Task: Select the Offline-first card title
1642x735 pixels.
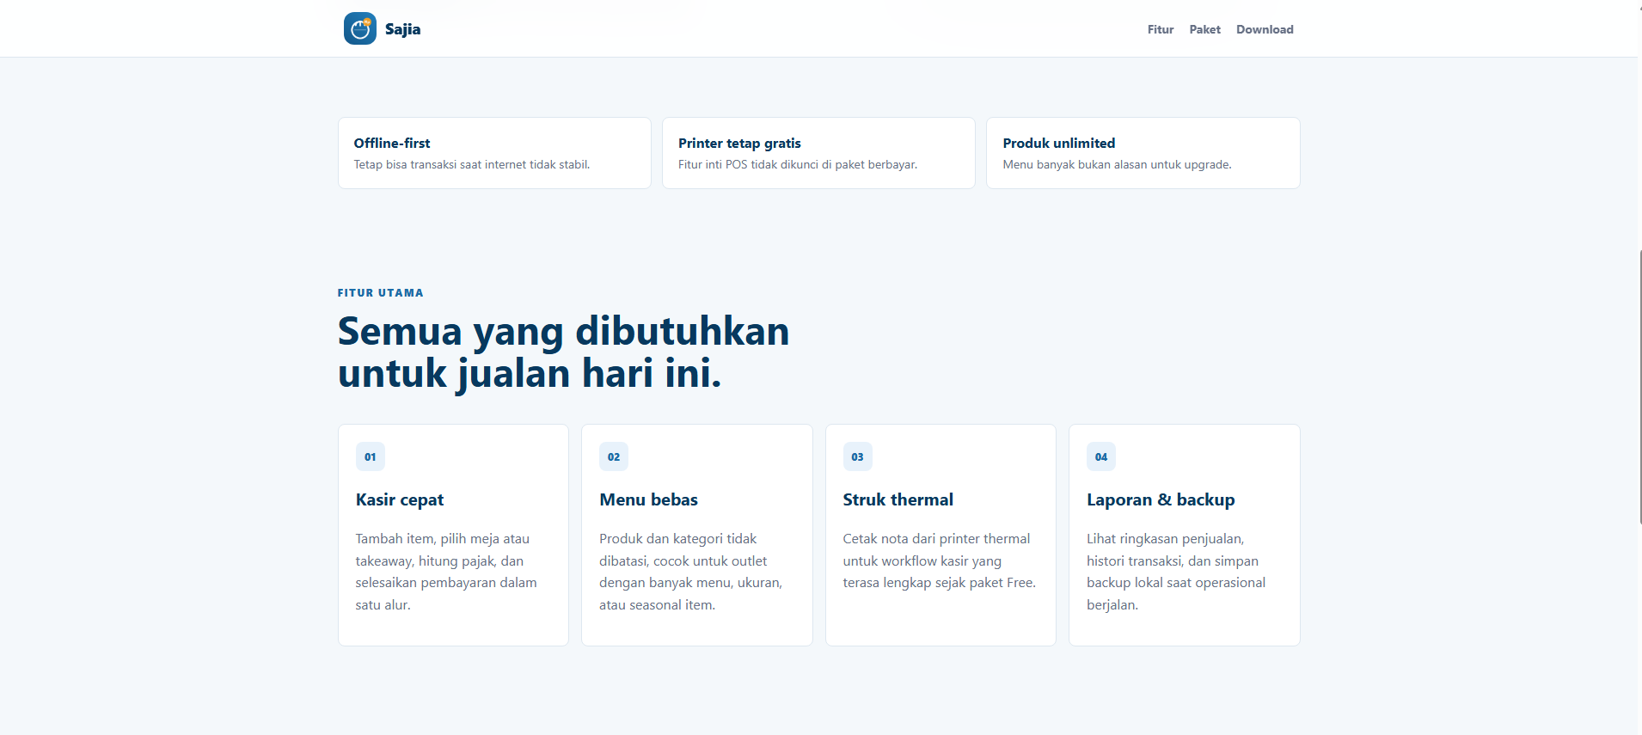Action: (x=392, y=143)
